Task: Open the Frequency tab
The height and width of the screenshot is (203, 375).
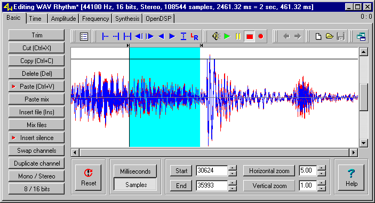Action: (95, 19)
